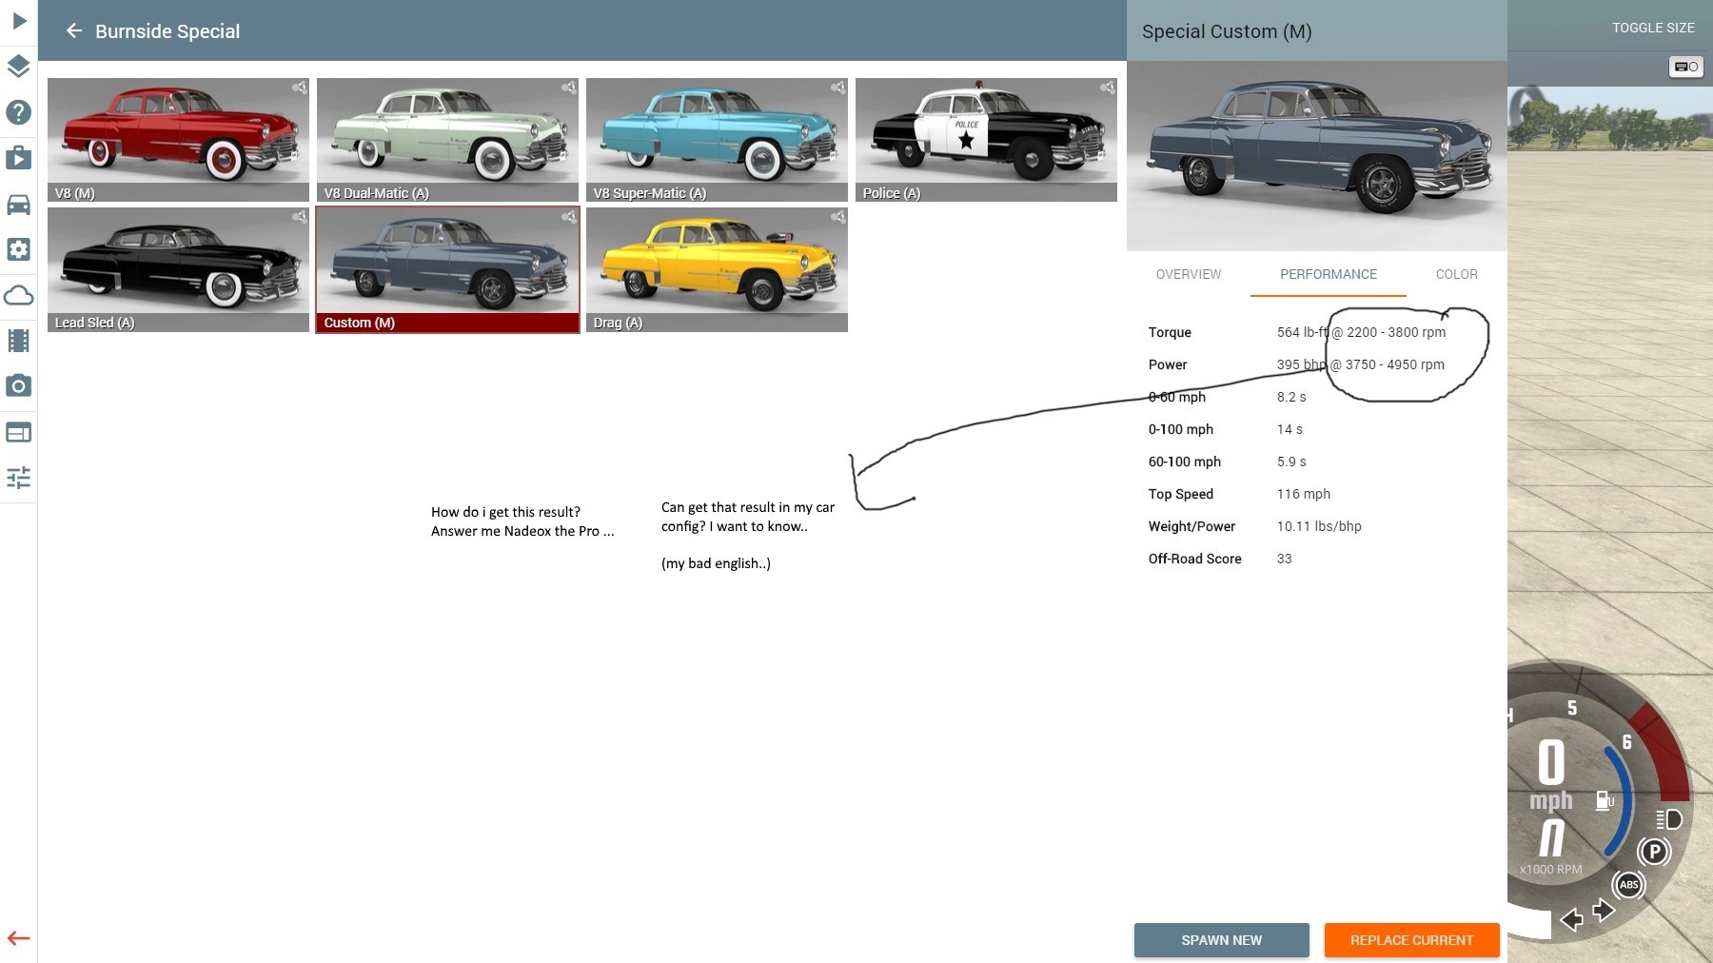Click the Weight/Power value 10.11 lbs/bhp
The height and width of the screenshot is (963, 1713).
click(x=1319, y=526)
